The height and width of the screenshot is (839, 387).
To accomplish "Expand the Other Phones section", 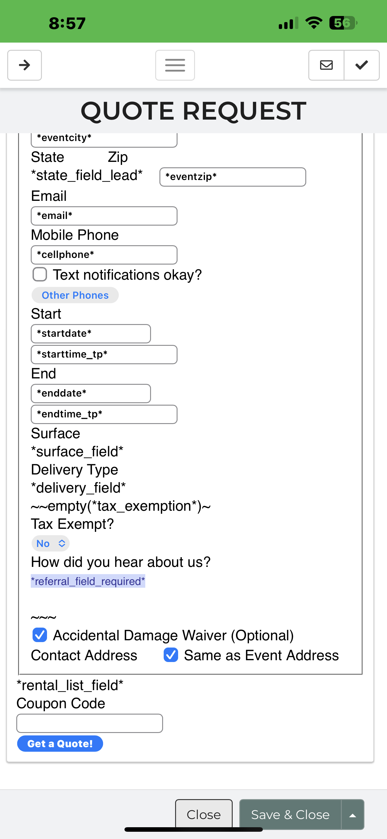I will click(75, 295).
